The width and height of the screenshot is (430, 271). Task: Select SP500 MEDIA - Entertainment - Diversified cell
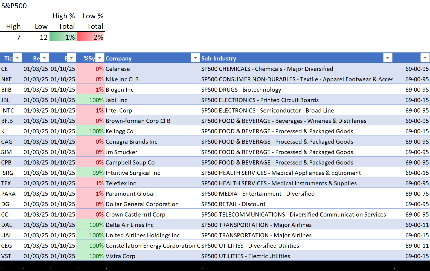(x=297, y=194)
